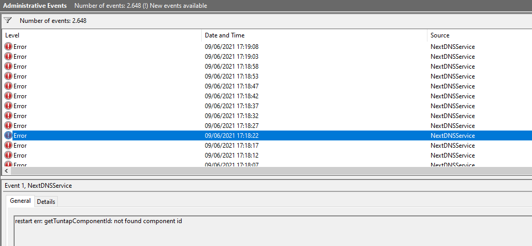Select date cell 09/06/2021 17:18:42

(x=232, y=96)
